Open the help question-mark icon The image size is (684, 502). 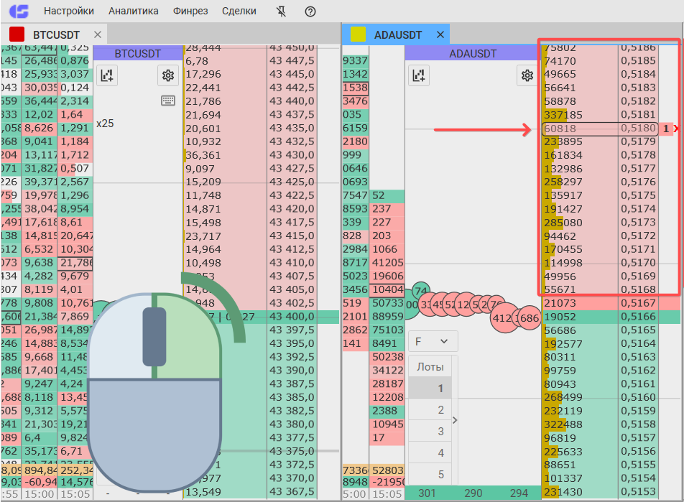(310, 11)
